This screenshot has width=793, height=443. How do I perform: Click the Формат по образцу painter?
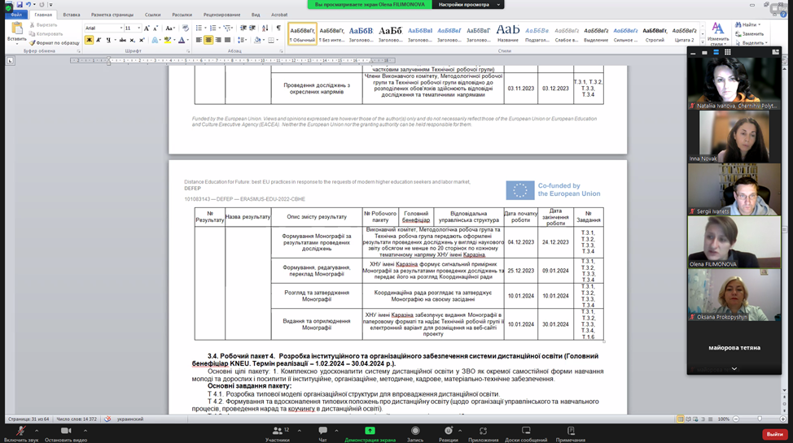(x=54, y=43)
